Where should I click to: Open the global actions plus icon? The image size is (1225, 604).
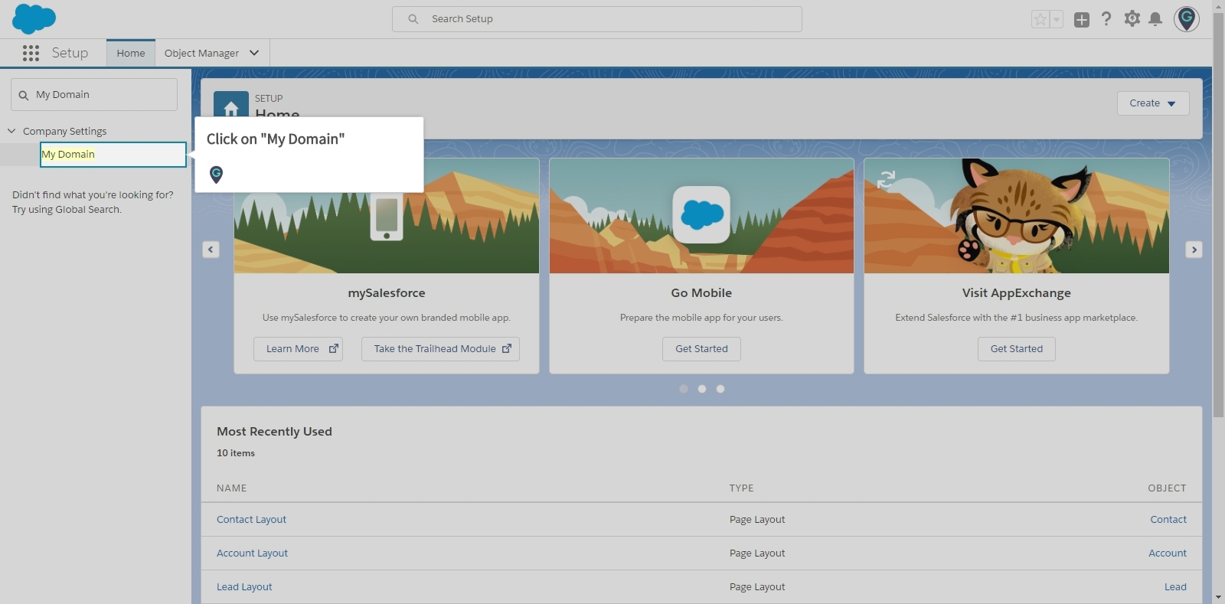pyautogui.click(x=1081, y=20)
